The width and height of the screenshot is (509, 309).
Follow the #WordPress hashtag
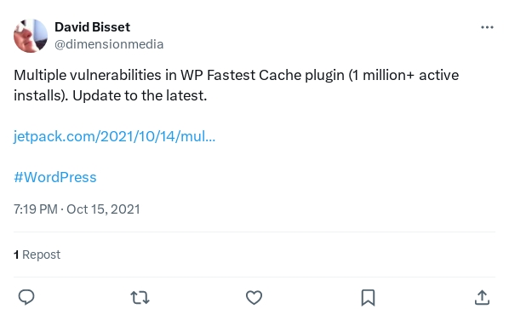click(55, 177)
